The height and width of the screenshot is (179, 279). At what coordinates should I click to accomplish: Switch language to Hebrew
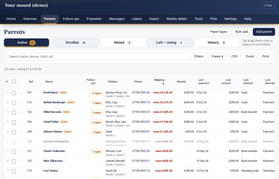pyautogui.click(x=268, y=6)
